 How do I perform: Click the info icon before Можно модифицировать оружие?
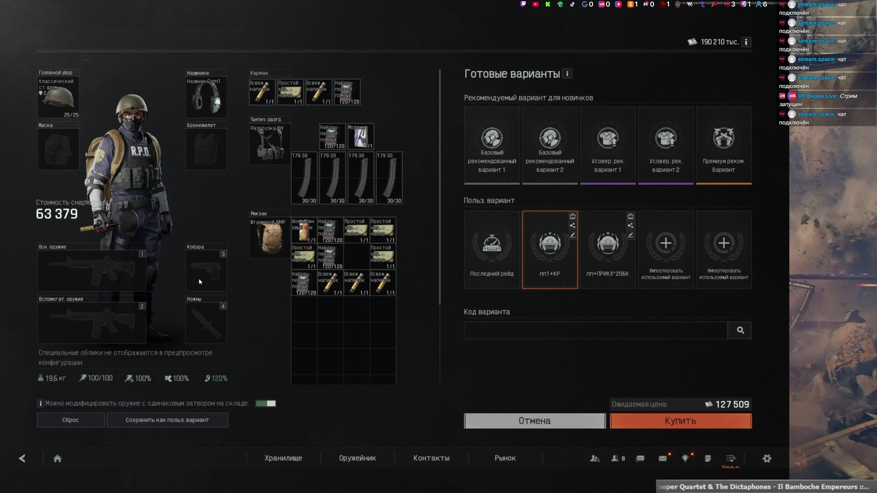40,403
